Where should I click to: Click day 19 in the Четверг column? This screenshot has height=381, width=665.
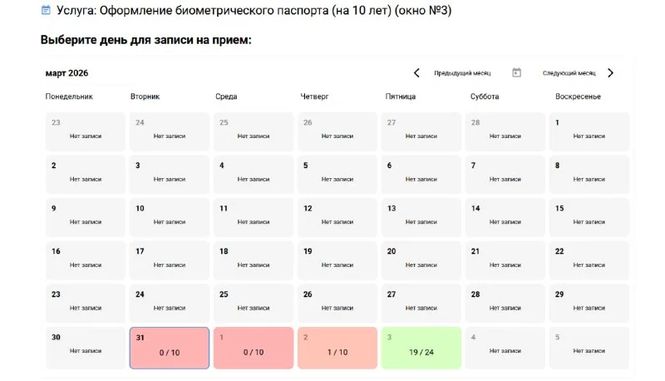click(x=337, y=260)
